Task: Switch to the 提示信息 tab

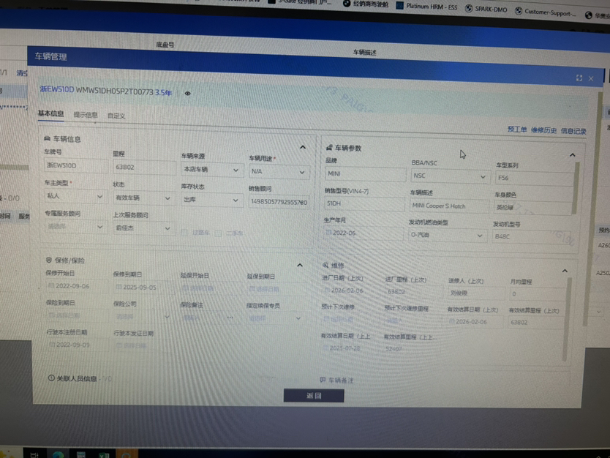Action: [x=86, y=115]
